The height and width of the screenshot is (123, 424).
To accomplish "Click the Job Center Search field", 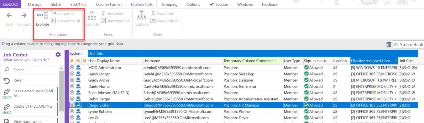I will (30, 70).
